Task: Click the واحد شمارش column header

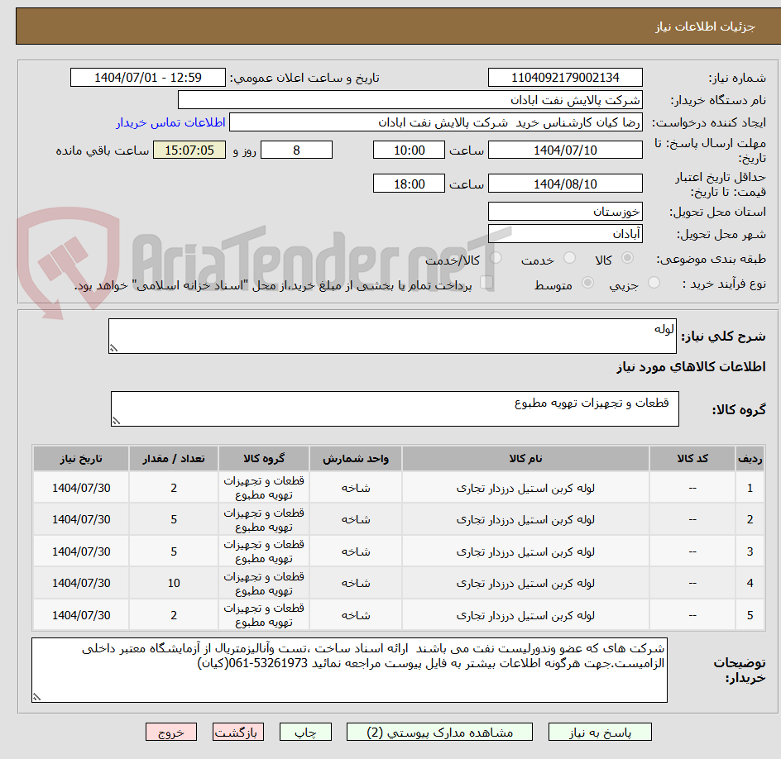Action: click(x=356, y=458)
